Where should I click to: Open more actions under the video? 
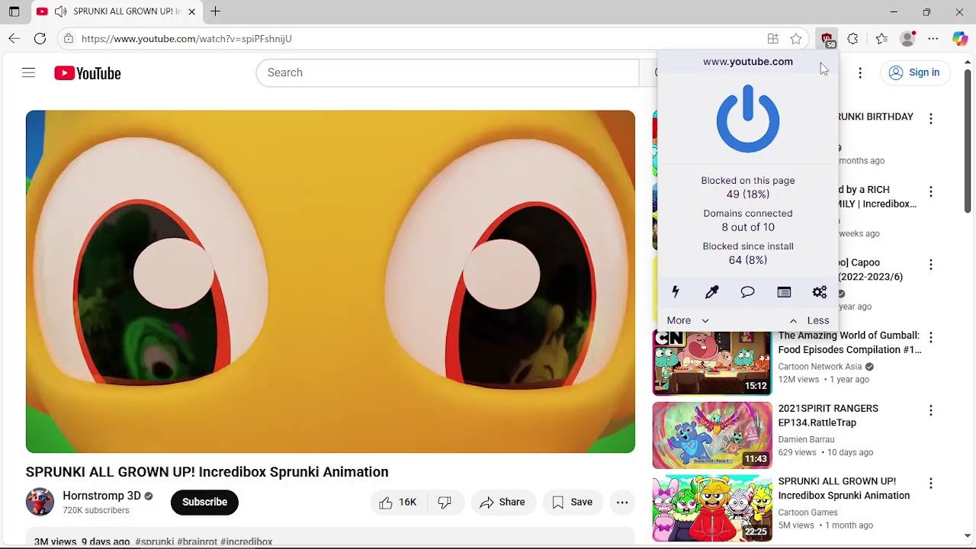coord(622,502)
